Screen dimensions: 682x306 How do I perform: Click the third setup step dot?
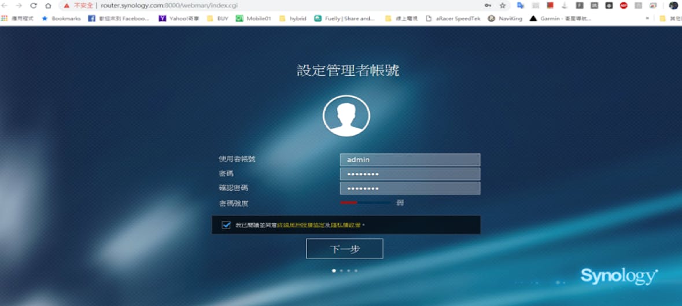[x=349, y=270]
